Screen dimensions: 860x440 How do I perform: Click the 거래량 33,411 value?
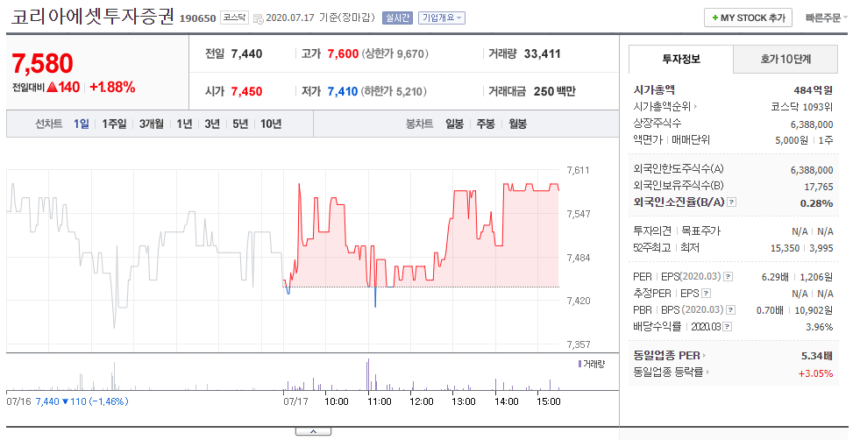543,53
